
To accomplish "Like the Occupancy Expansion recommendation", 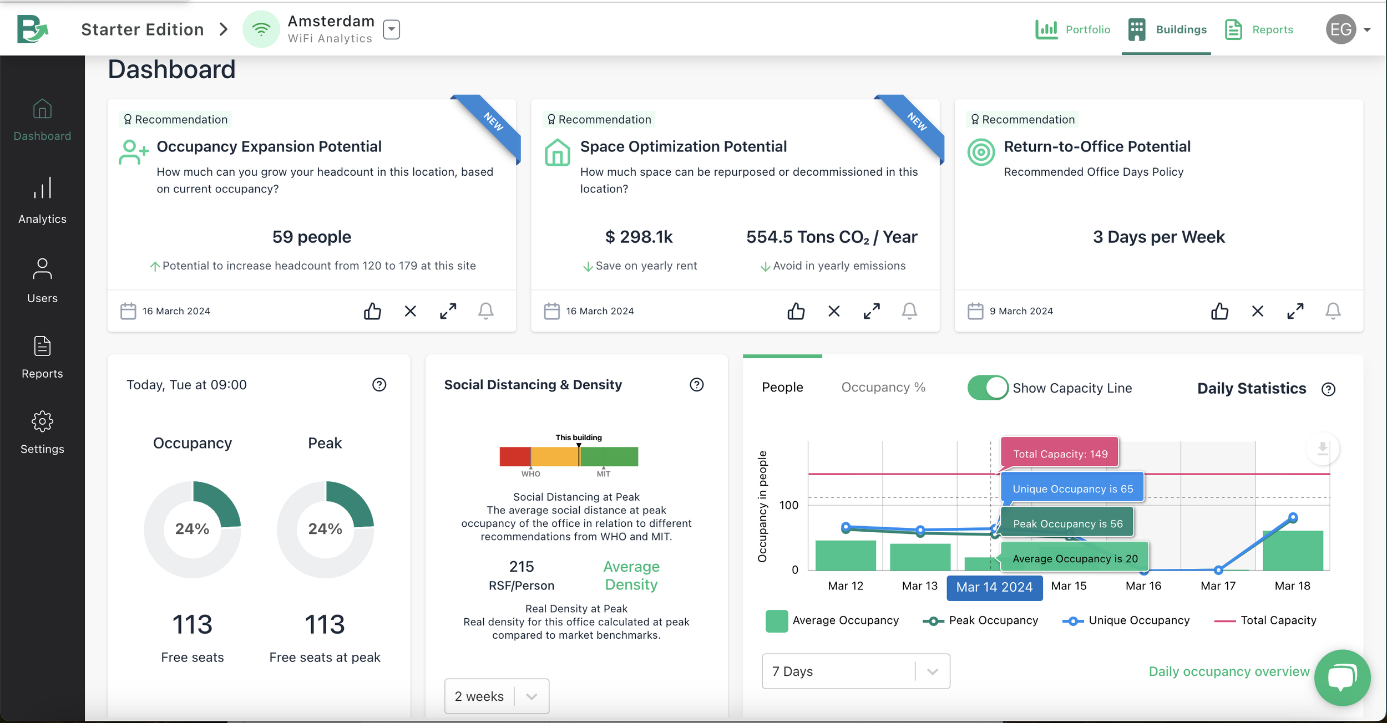I will pos(372,311).
